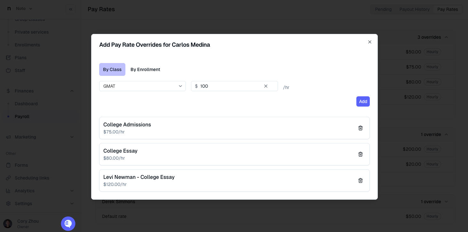This screenshot has width=468, height=232.
Task: Click the Plans sidebar link
Action: click(x=20, y=58)
